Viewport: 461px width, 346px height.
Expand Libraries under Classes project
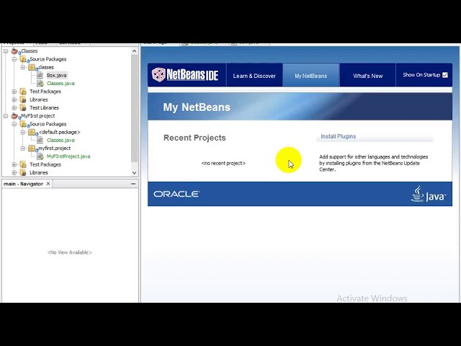14,99
